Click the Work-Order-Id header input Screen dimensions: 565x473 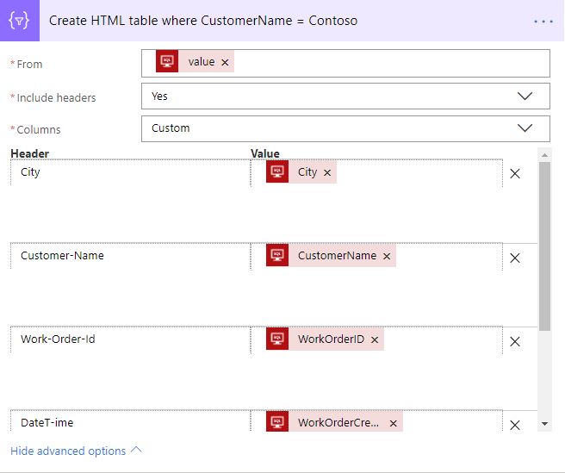pyautogui.click(x=129, y=339)
